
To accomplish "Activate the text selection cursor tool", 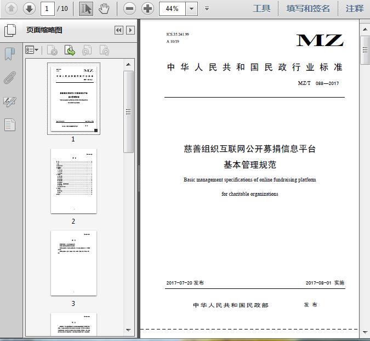I will pos(86,8).
